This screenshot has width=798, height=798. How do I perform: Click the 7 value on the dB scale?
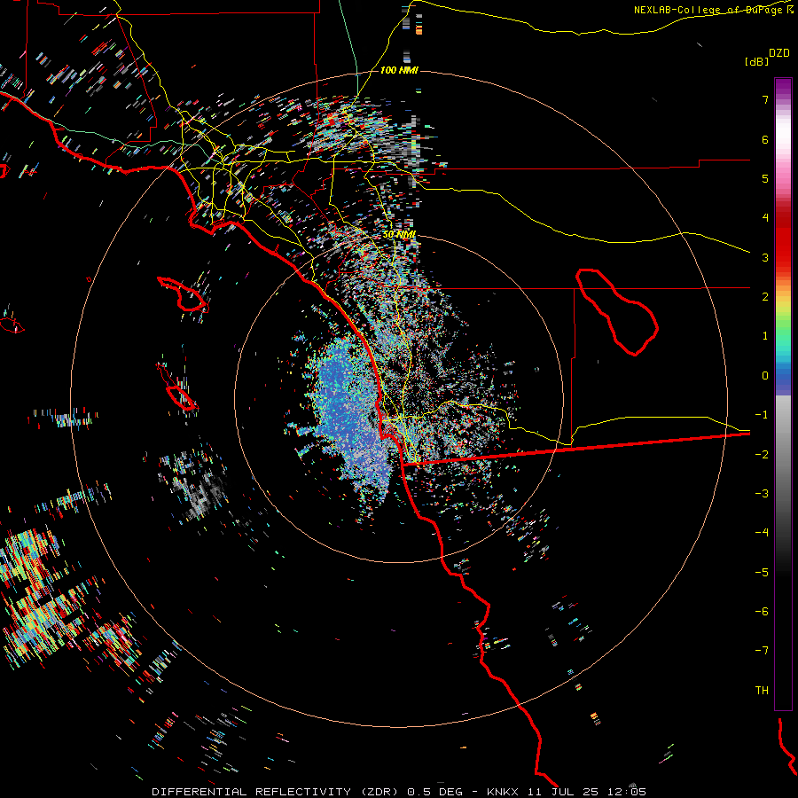[x=765, y=99]
